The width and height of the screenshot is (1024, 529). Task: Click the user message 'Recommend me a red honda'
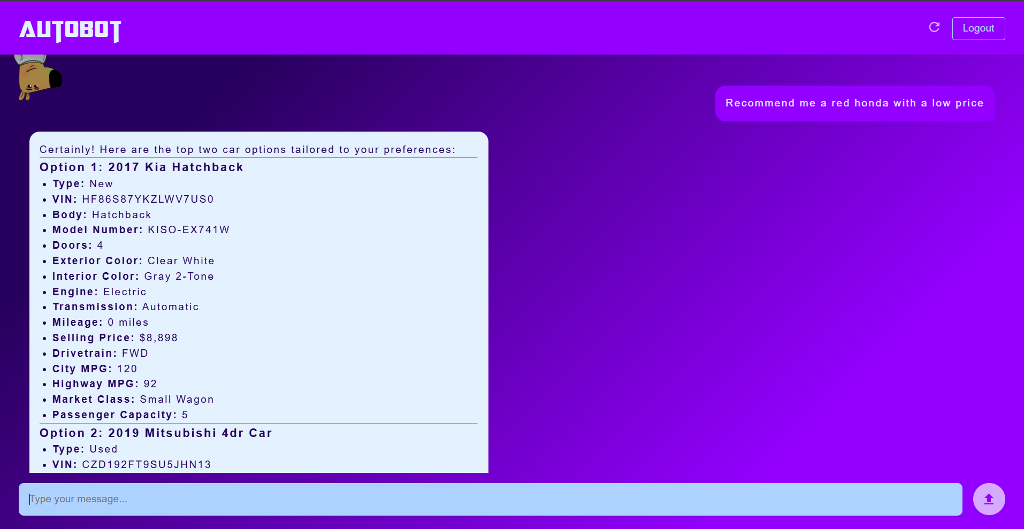pyautogui.click(x=854, y=103)
